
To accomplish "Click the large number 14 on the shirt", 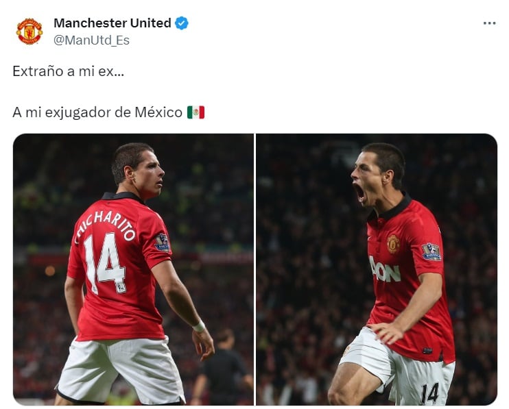I will click(104, 263).
